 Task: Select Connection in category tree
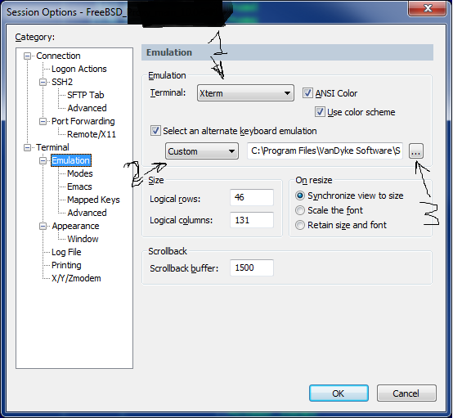58,56
